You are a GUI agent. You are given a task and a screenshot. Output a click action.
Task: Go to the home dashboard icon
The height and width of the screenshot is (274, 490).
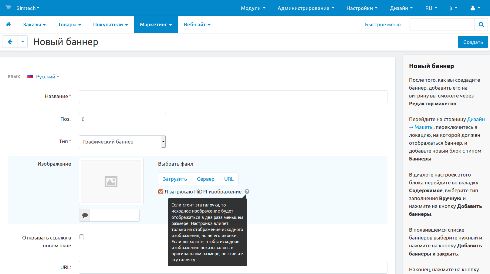(8, 25)
